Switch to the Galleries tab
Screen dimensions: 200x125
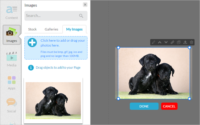pos(51,29)
